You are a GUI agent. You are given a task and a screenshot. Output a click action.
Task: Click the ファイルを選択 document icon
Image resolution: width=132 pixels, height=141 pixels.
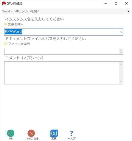5,44
